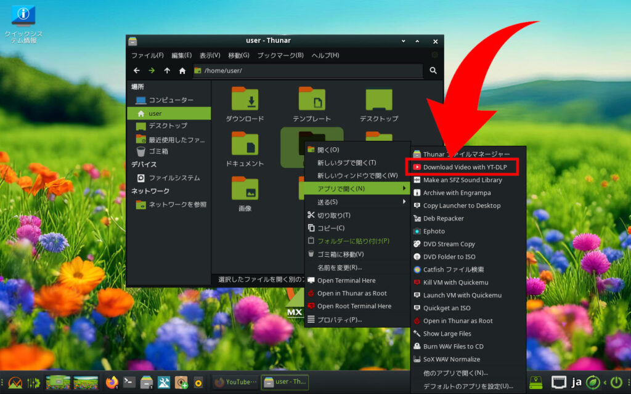Go to the home folder icon
631x394 pixels.
click(x=182, y=71)
